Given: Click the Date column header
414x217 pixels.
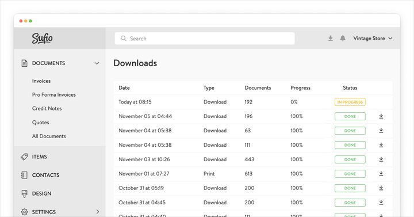Looking at the screenshot, I should coord(124,87).
